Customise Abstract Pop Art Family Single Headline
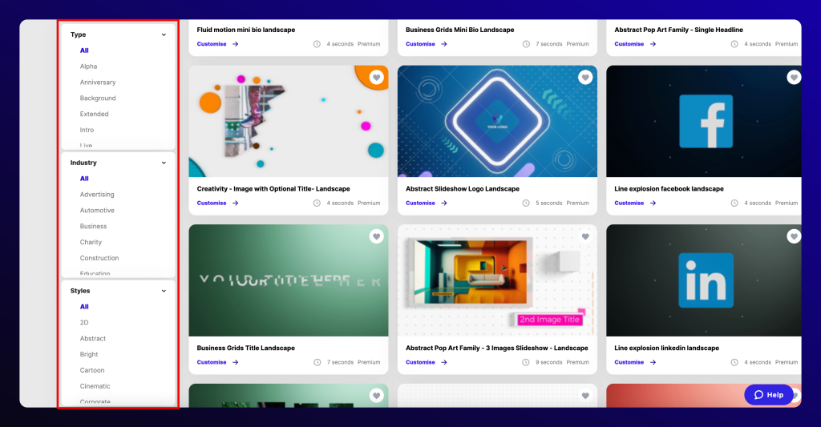Image resolution: width=821 pixels, height=427 pixels. coord(629,44)
